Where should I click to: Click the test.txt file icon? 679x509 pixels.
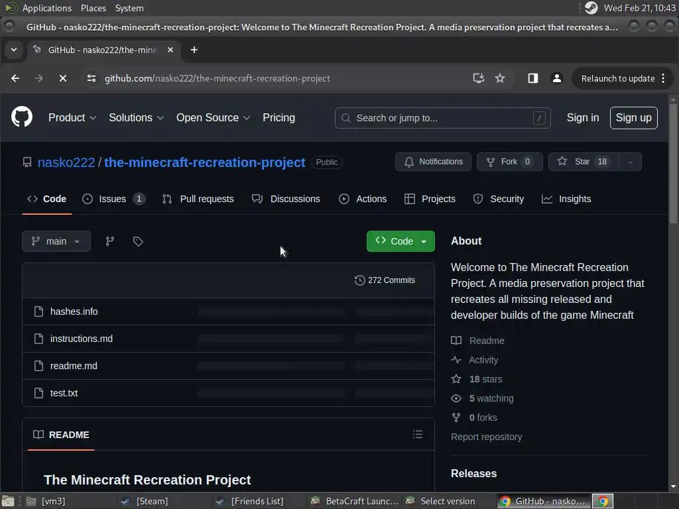pos(38,393)
